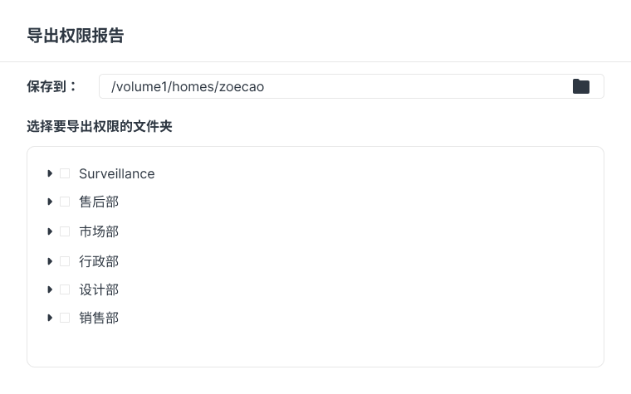The width and height of the screenshot is (631, 394).
Task: Check the 销售部 folder checkbox
Action: coord(65,318)
